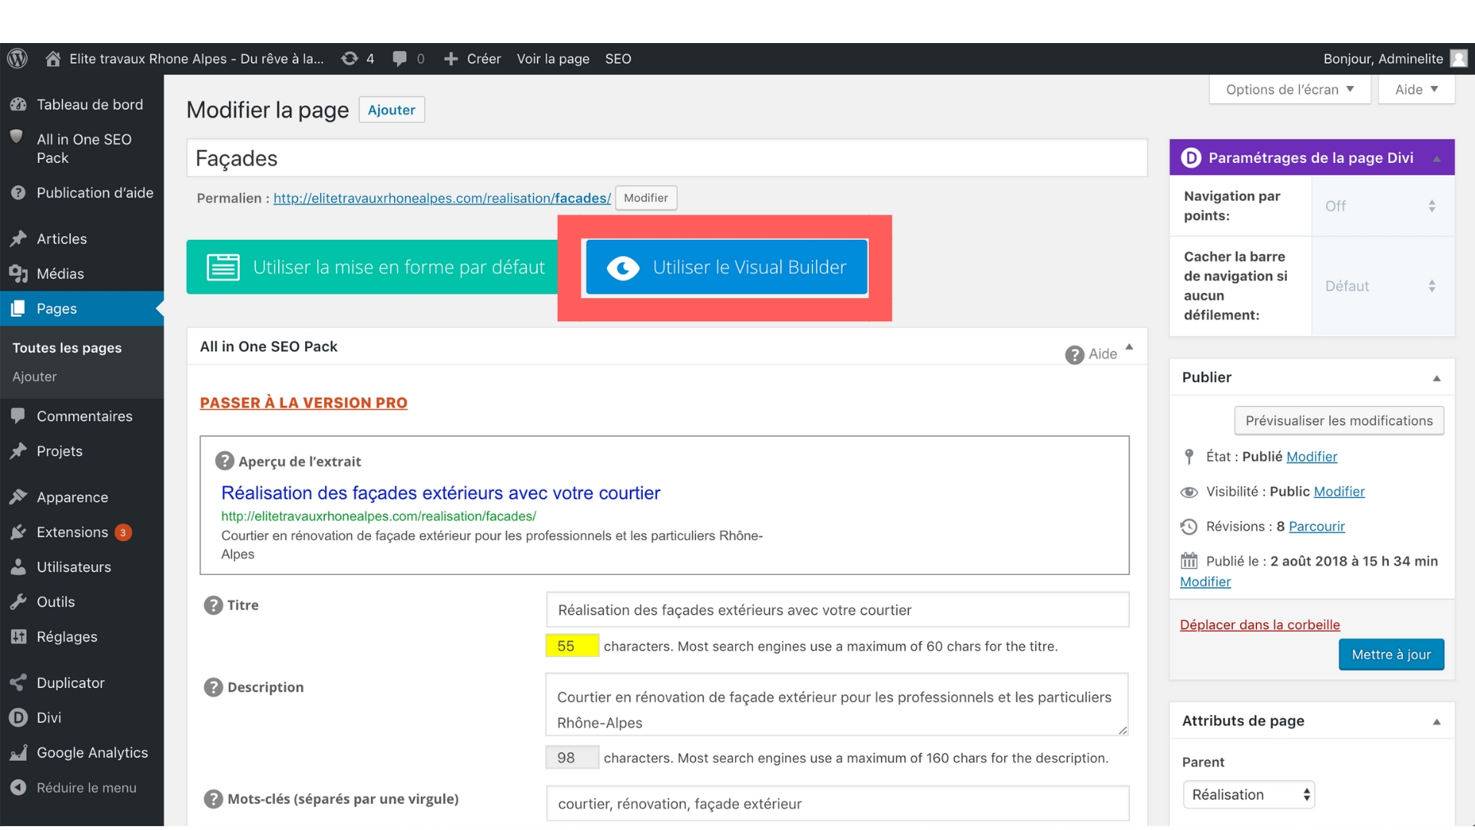Click the help icon next to Titre
Image resolution: width=1475 pixels, height=830 pixels.
click(213, 606)
